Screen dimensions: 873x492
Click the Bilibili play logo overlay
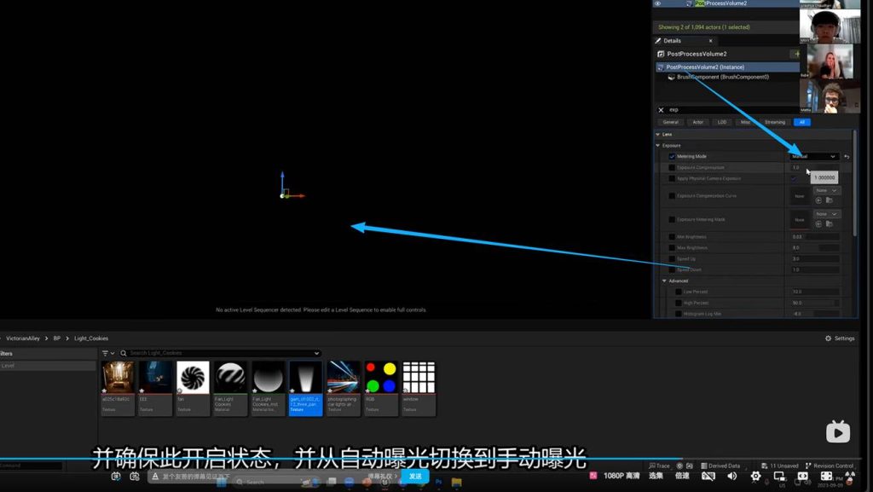click(x=838, y=432)
